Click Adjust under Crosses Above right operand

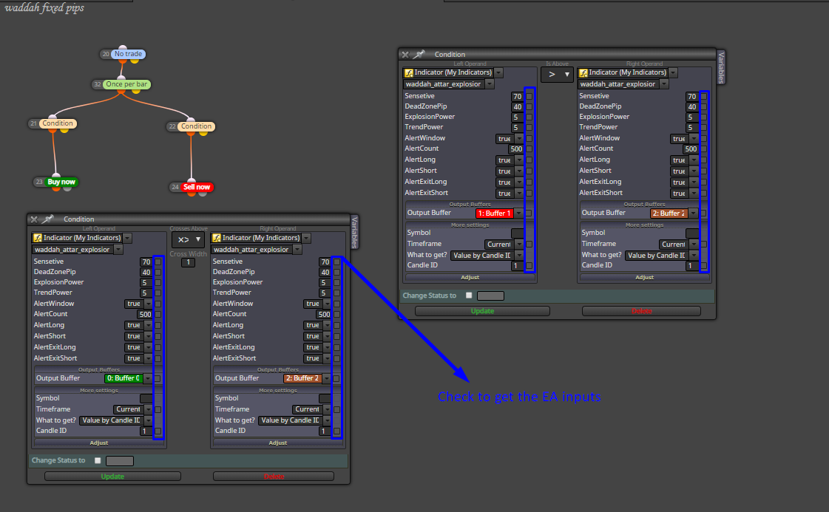pyautogui.click(x=277, y=443)
